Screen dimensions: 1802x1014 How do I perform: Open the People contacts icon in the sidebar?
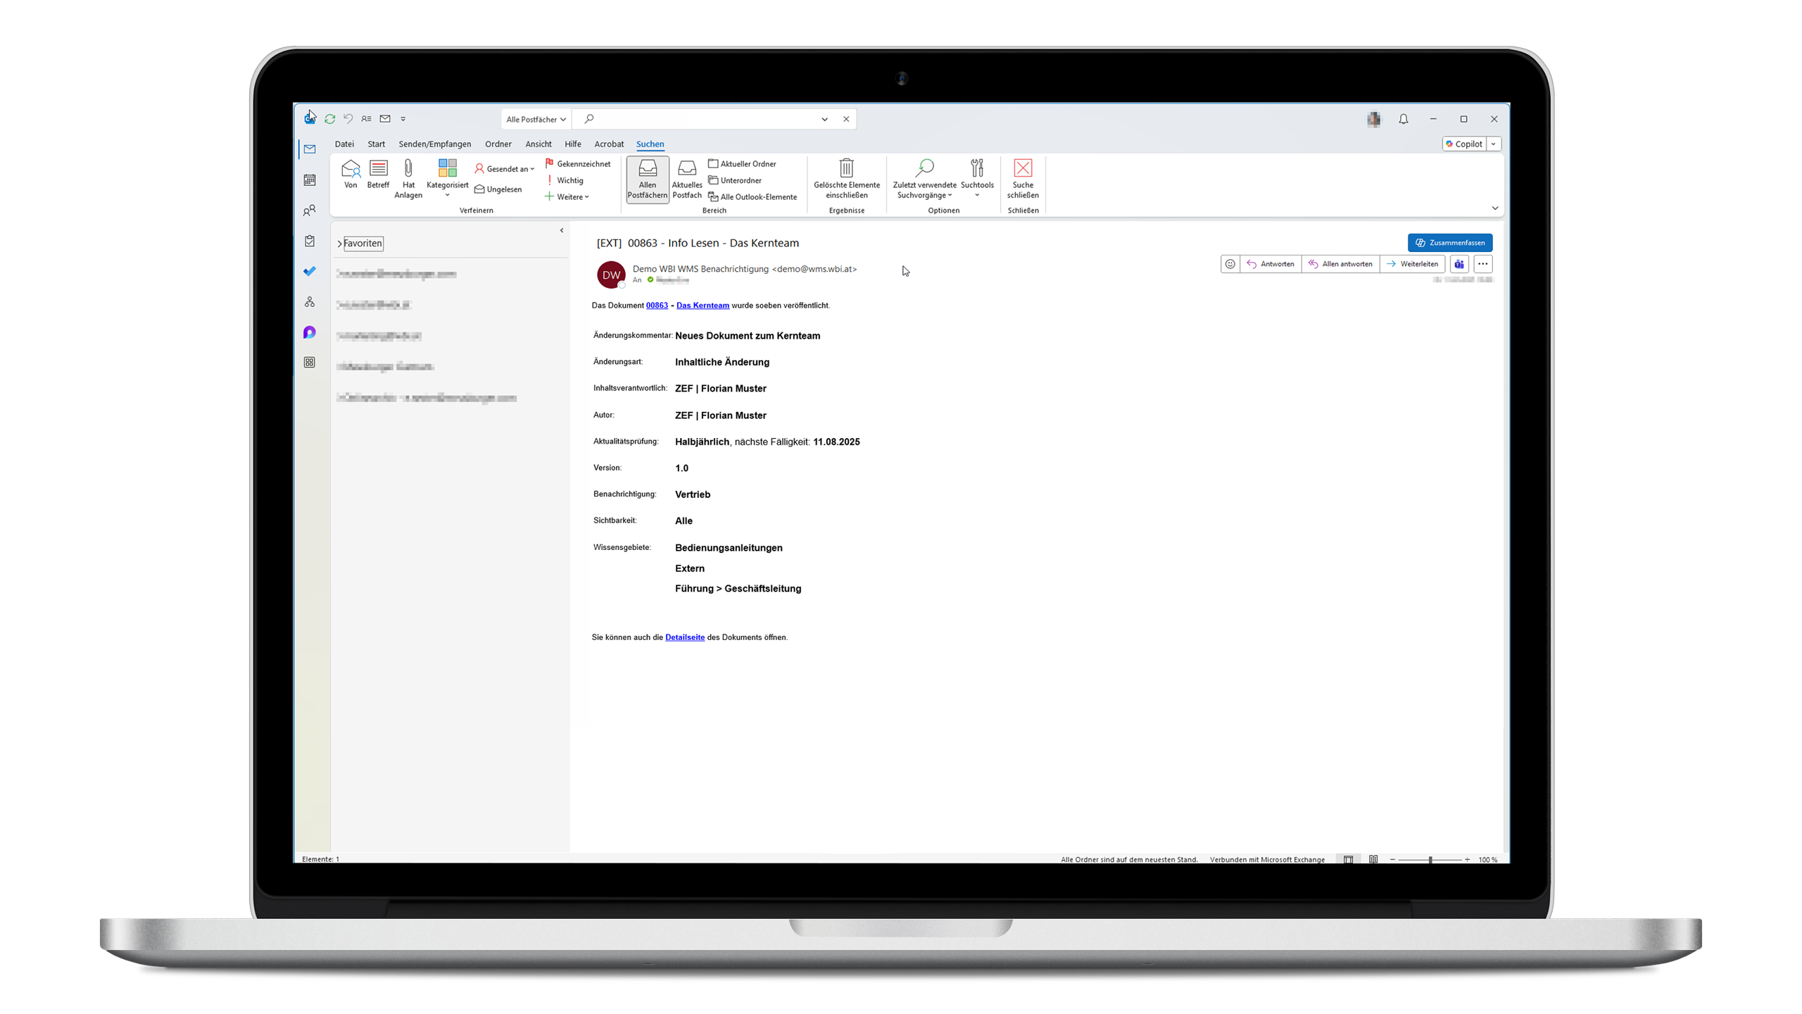coord(309,211)
